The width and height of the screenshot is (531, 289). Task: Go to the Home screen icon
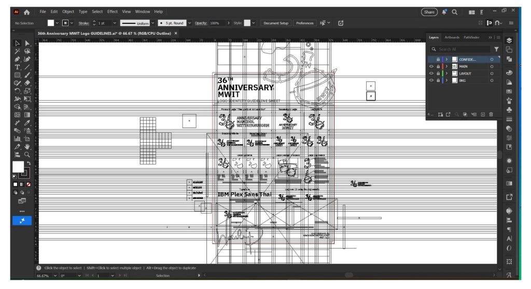point(26,11)
